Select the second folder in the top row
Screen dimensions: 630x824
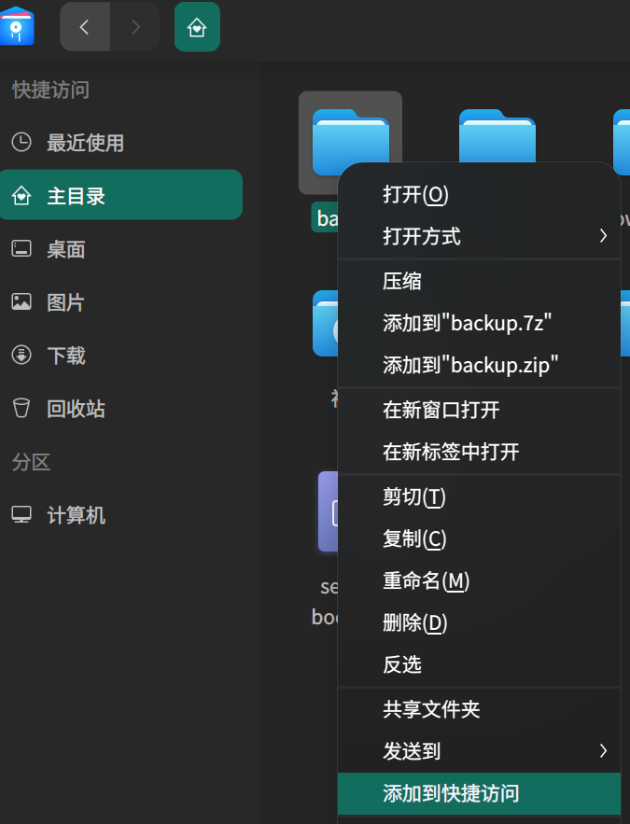tap(497, 135)
